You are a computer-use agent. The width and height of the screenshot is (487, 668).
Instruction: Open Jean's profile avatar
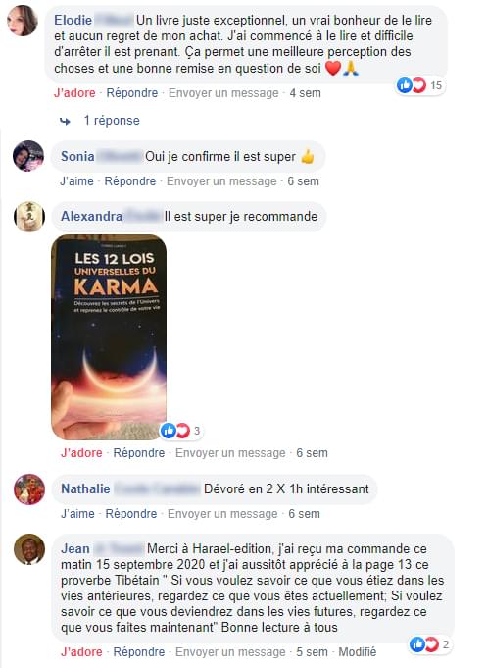coord(29,549)
